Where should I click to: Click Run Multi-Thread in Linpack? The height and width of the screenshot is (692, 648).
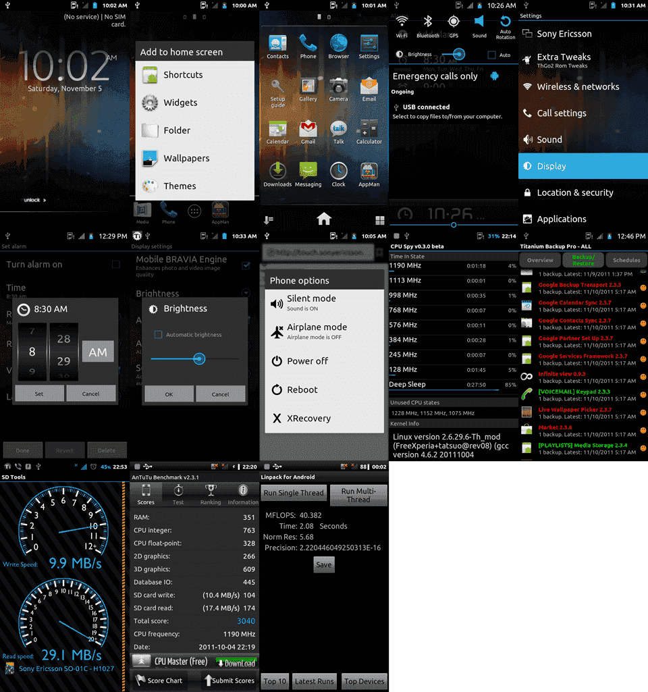(x=358, y=495)
